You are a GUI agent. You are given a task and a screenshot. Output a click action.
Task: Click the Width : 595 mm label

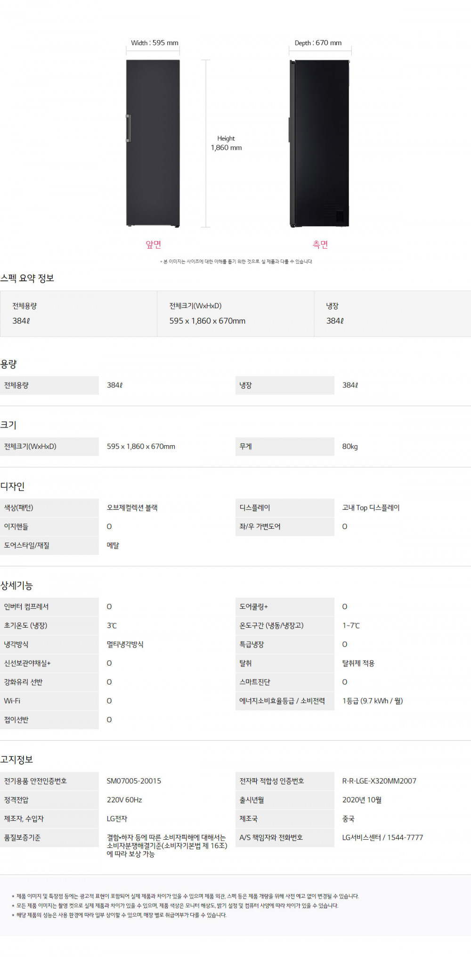pos(154,43)
